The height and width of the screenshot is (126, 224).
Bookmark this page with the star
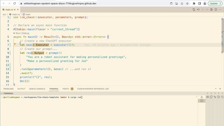[x=187, y=3]
